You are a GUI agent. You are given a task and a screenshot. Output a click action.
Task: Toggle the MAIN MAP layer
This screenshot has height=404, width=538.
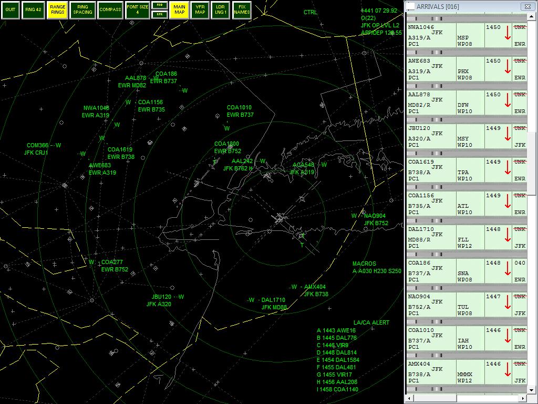pos(179,9)
